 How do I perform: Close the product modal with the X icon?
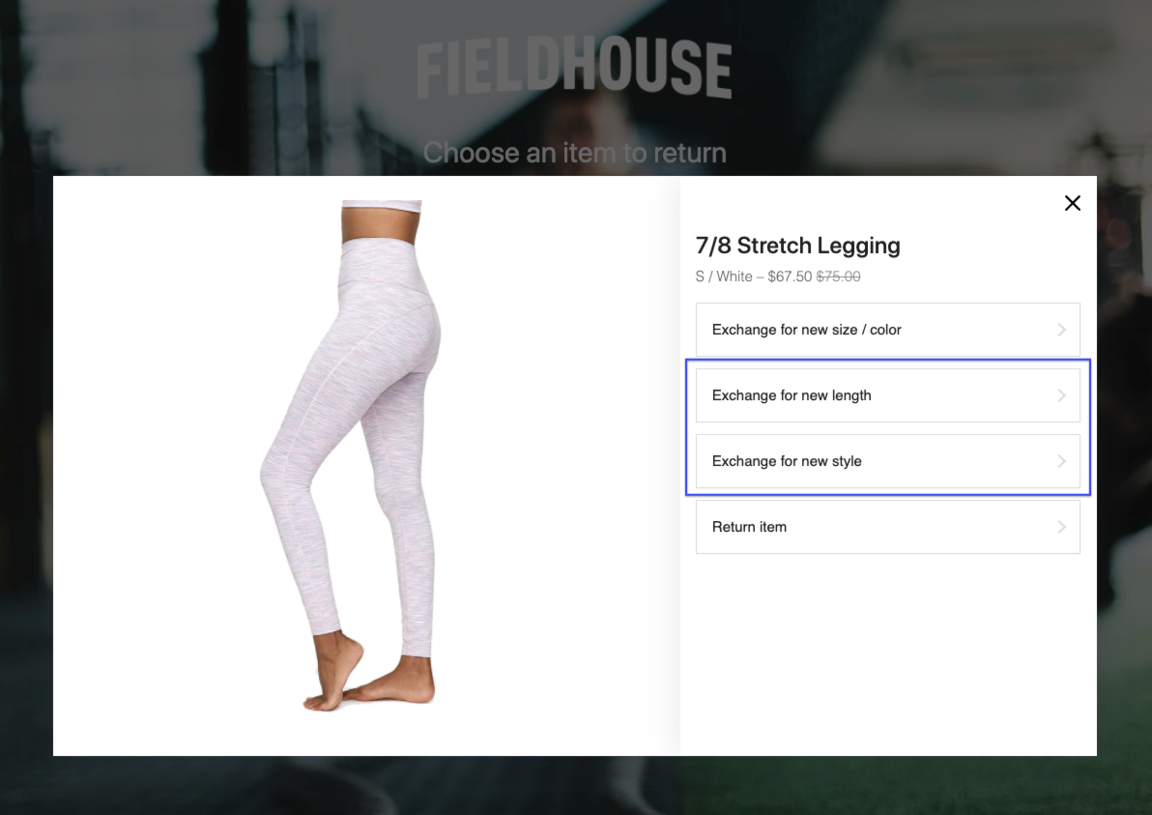tap(1072, 203)
